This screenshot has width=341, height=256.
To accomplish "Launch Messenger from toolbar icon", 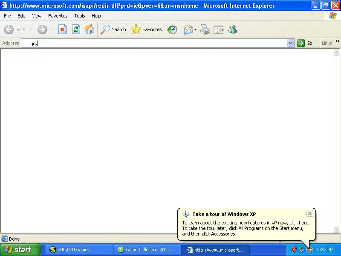I will 232,29.
